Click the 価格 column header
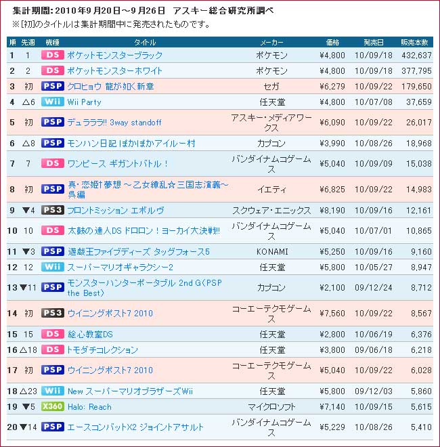Viewport: 440px width, 447px height. (332, 42)
